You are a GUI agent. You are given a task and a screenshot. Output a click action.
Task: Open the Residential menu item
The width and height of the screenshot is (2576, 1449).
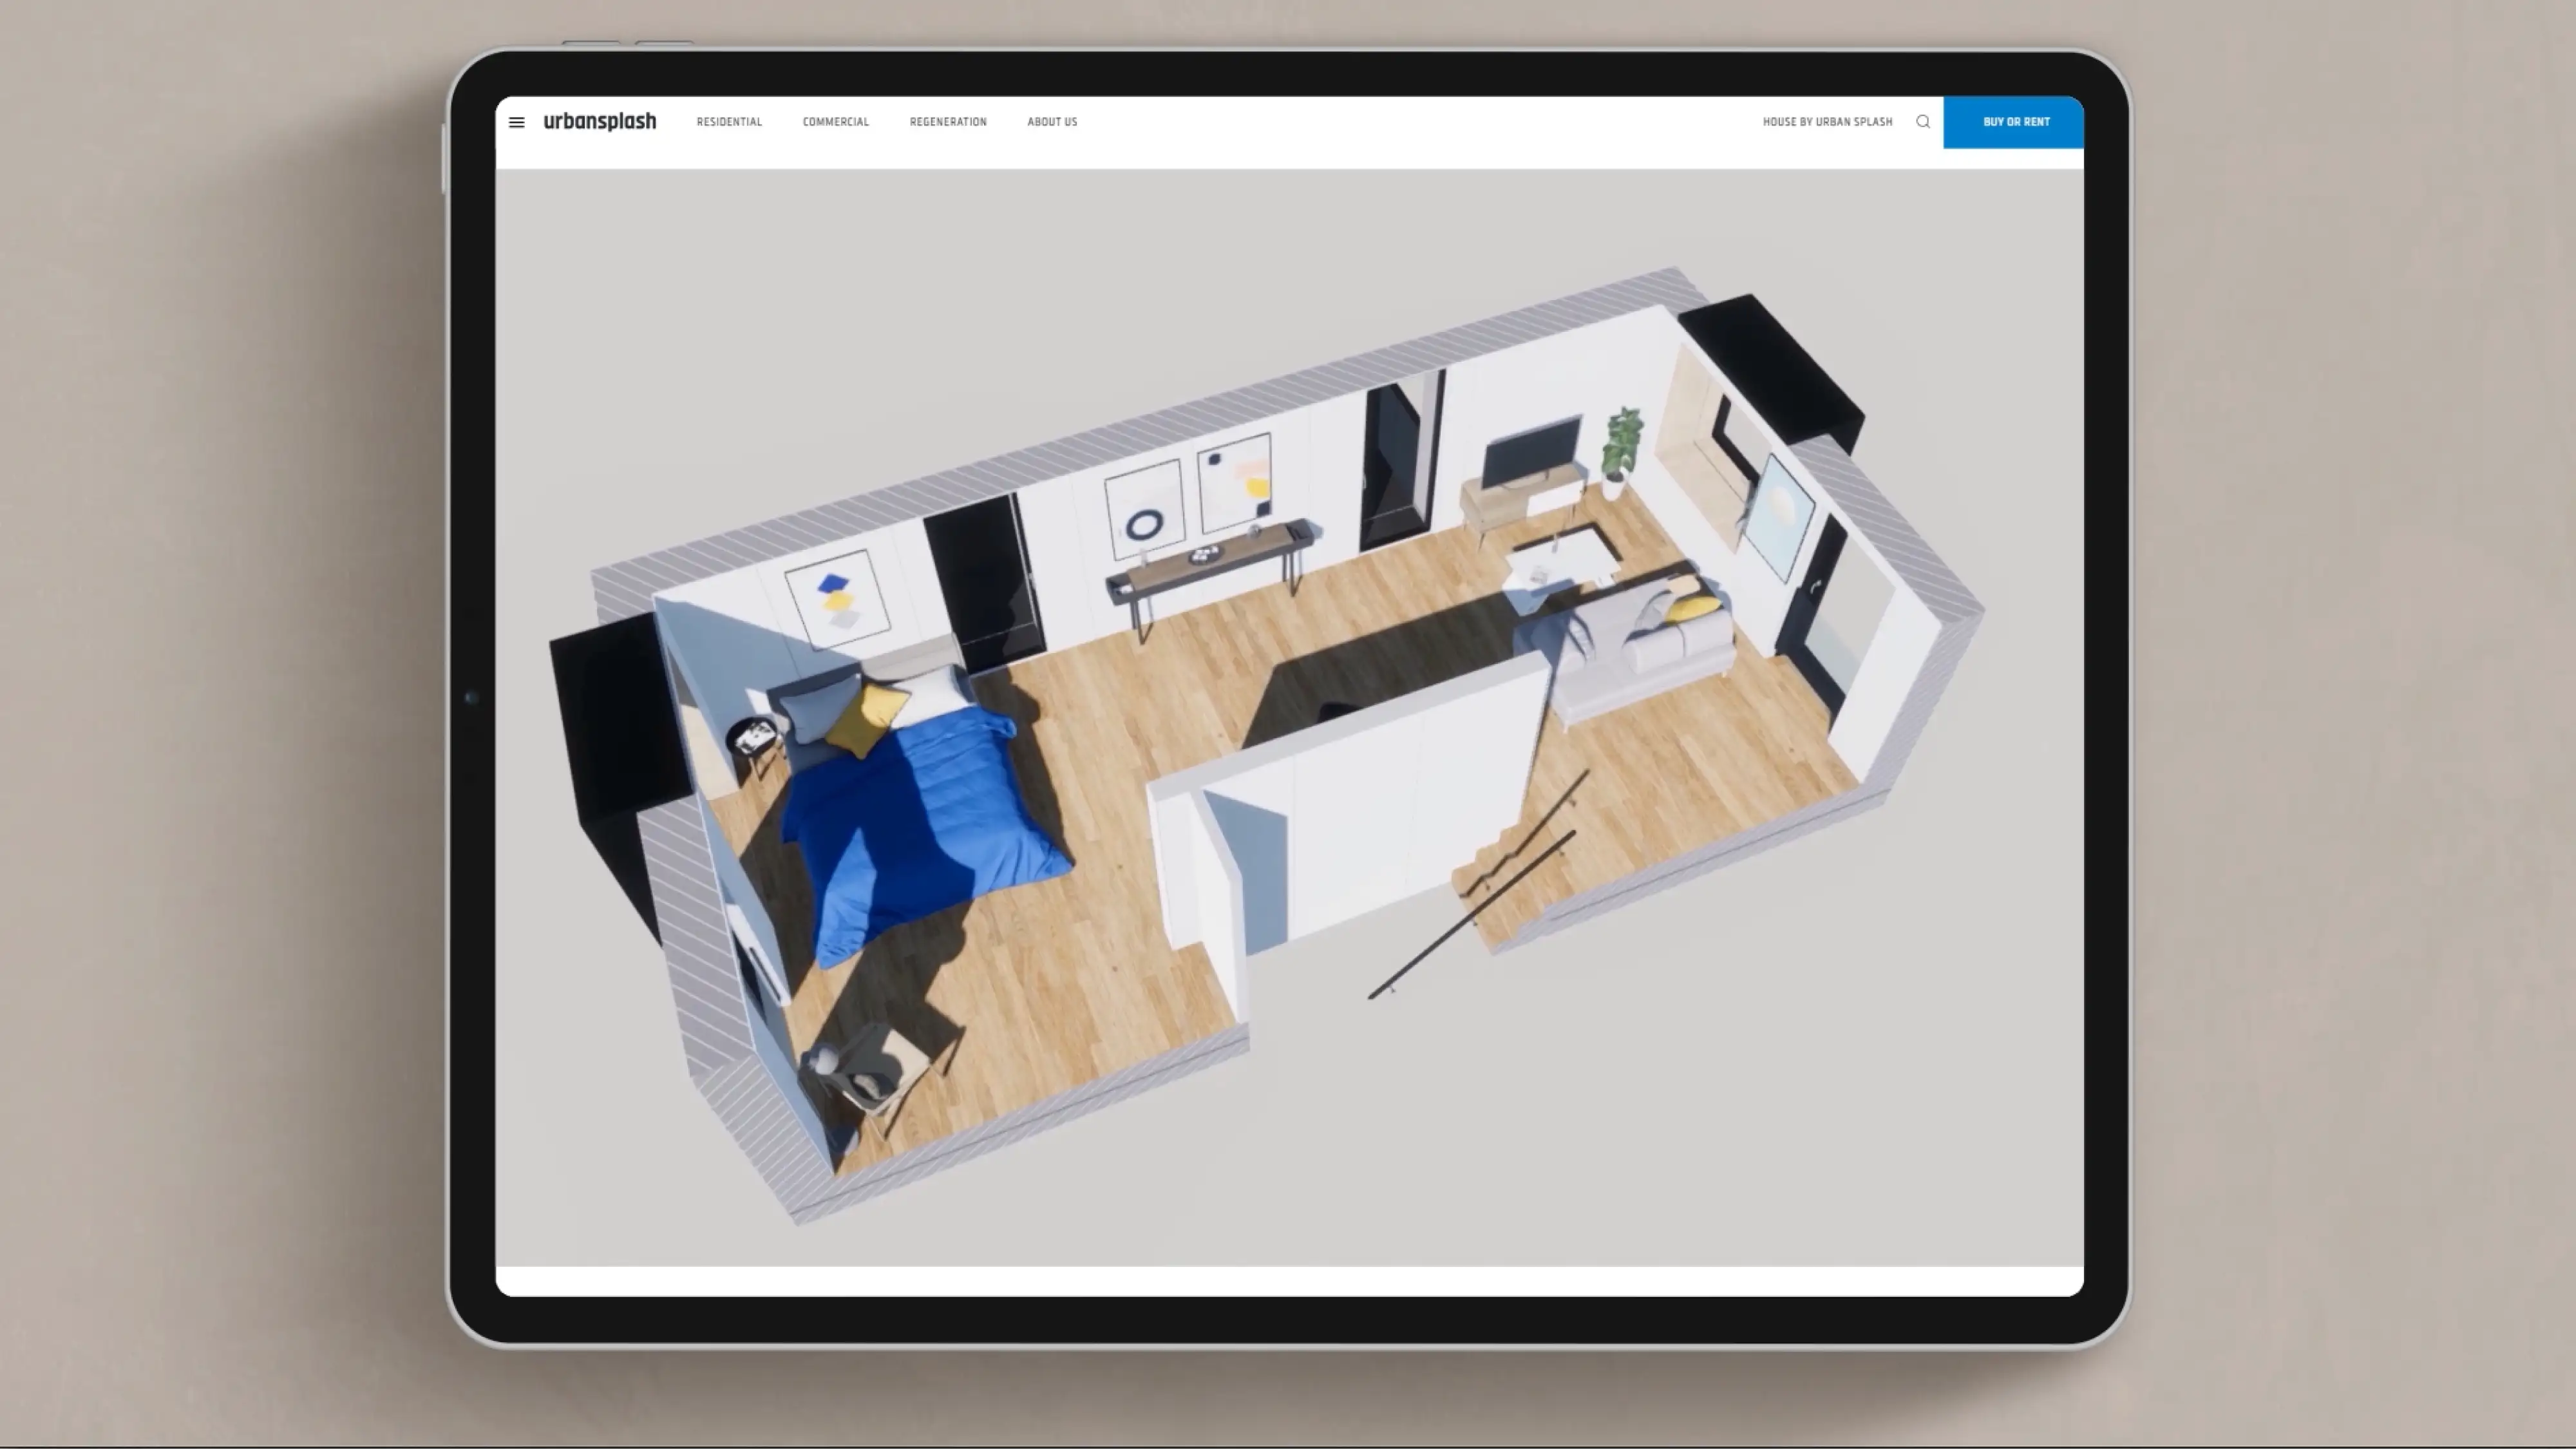pyautogui.click(x=729, y=122)
